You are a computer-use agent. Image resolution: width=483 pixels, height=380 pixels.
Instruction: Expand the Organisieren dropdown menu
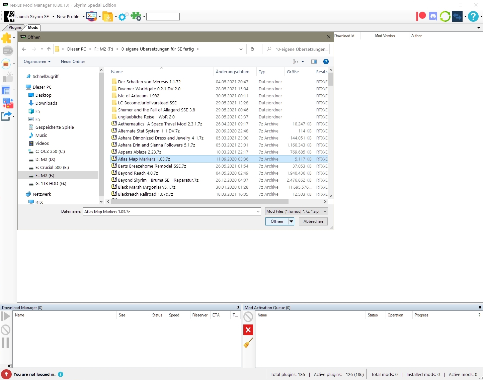pos(37,62)
